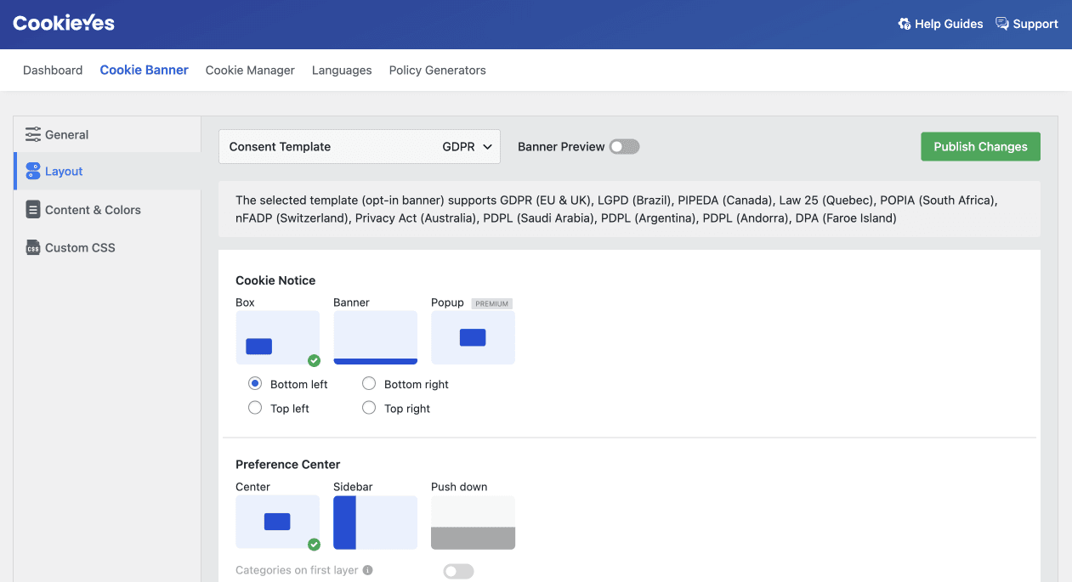This screenshot has width=1072, height=582.
Task: Open the Cookie Banner tab
Action: pyautogui.click(x=145, y=71)
